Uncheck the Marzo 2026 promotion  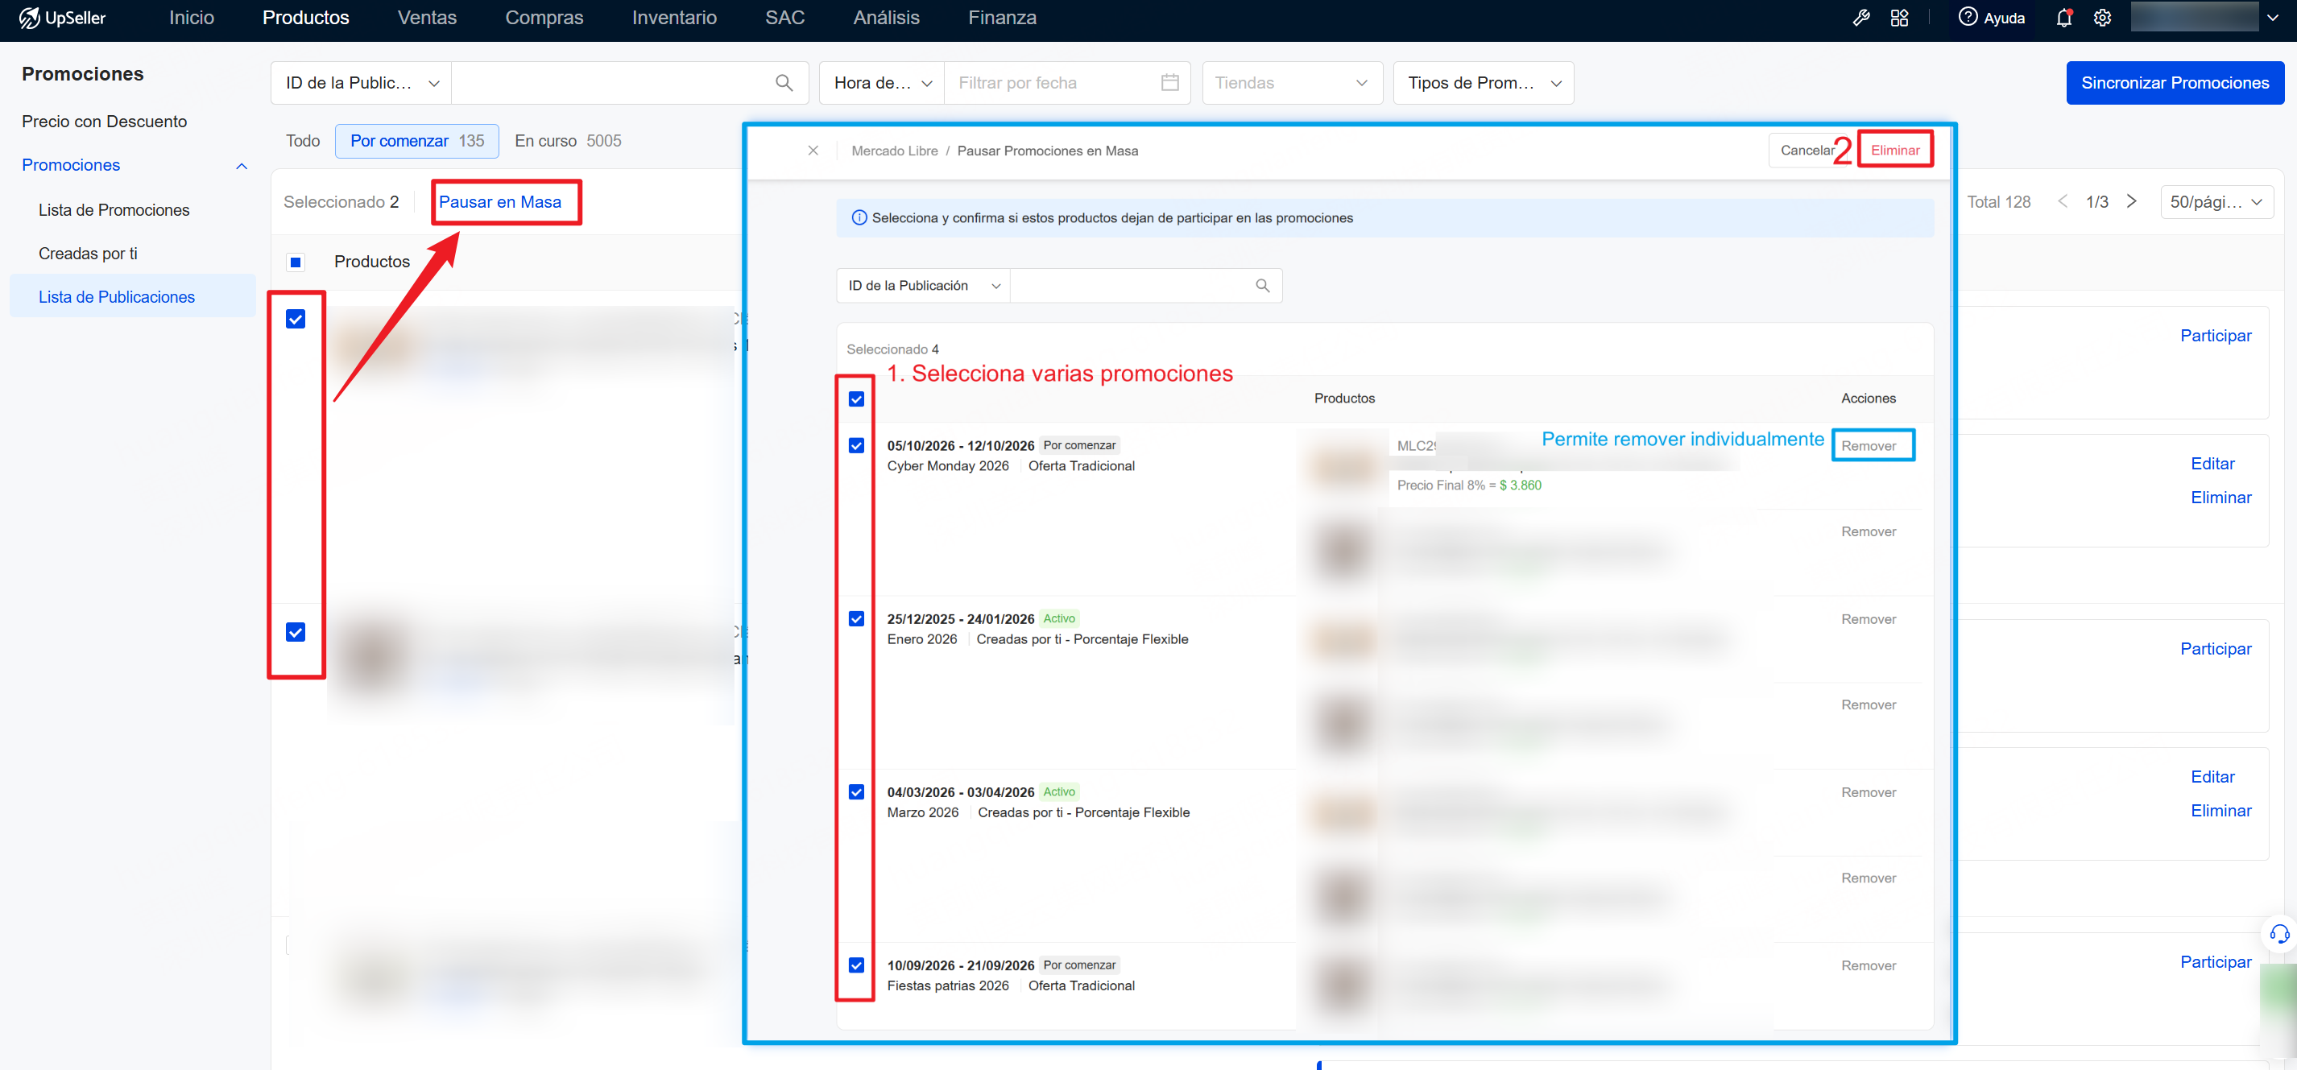point(856,791)
